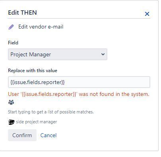The width and height of the screenshot is (161, 157).
Task: Click the purple pencil edit icon
Action: (x=11, y=27)
